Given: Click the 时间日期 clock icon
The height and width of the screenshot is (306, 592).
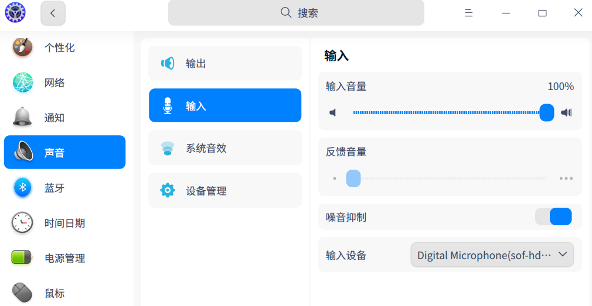Looking at the screenshot, I should click(23, 223).
